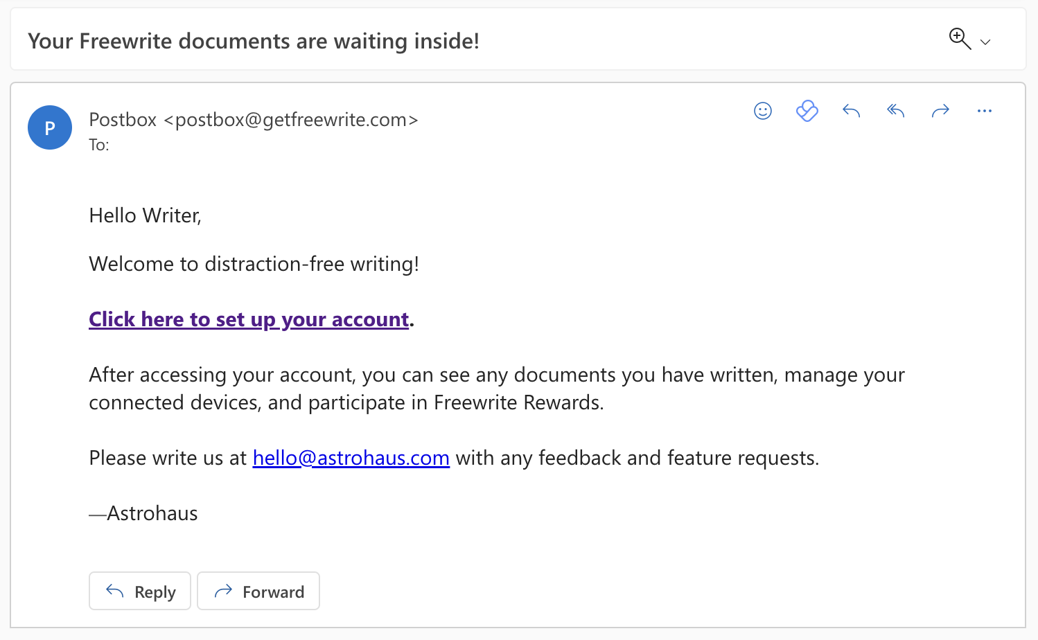
Task: Click the zoom magnifier icon
Action: (x=960, y=39)
